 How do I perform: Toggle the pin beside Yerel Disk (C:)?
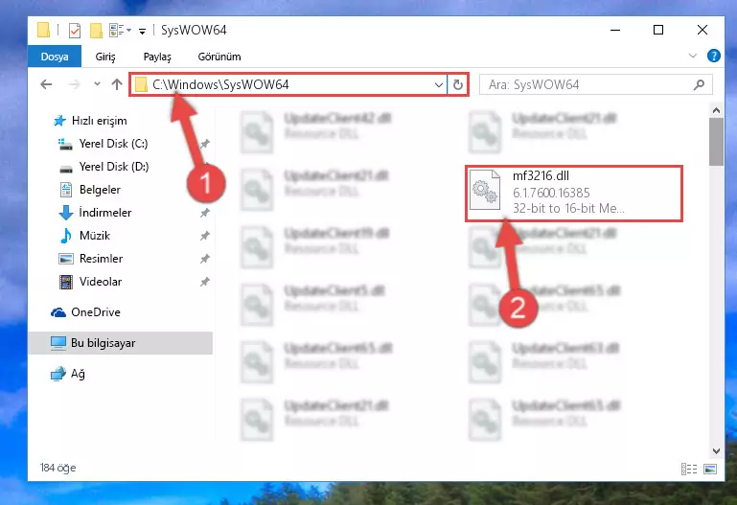(204, 144)
